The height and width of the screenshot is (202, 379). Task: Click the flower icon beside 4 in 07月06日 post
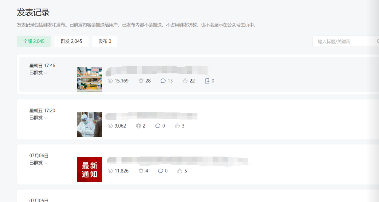click(x=141, y=171)
